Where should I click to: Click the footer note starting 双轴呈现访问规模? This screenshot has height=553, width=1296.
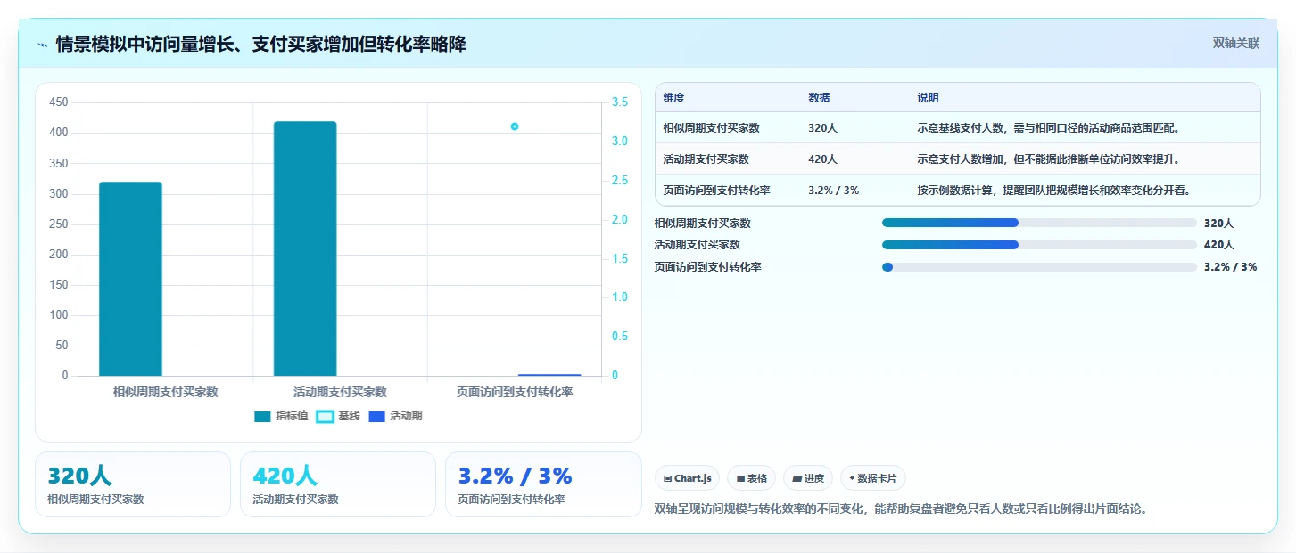pos(901,509)
